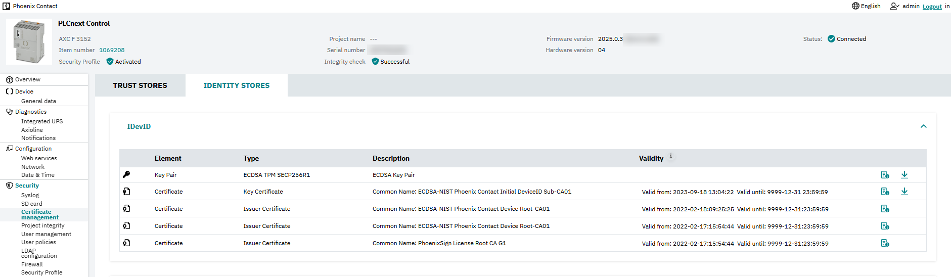This screenshot has width=951, height=277.
Task: Switch to the TRUST STORES tab
Action: 140,85
